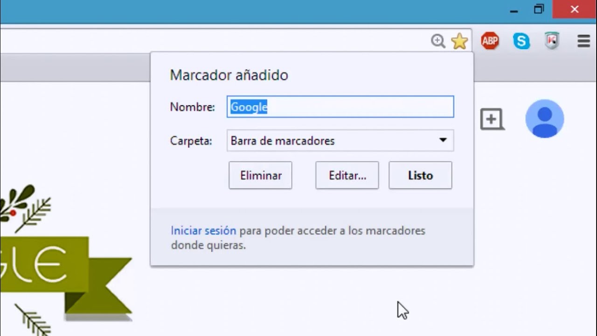Screen dimensions: 597x336
Task: Expand the Barra de marcadores selector arrow
Action: [x=442, y=140]
